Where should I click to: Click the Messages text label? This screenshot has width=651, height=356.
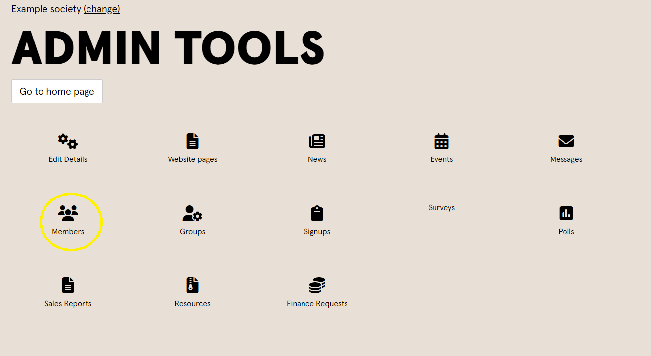[x=566, y=159]
